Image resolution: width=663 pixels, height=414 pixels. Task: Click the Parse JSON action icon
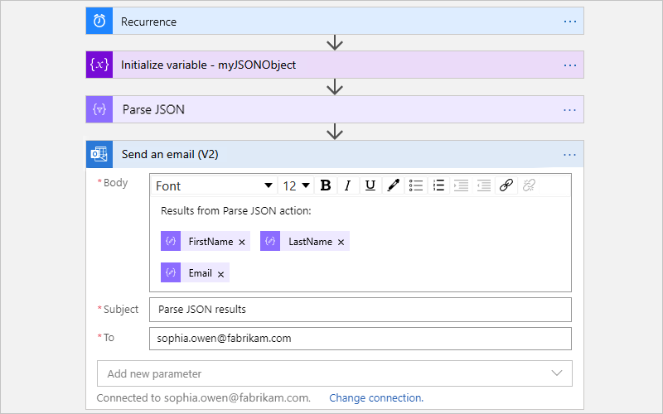[99, 109]
